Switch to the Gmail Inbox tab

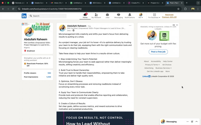click(x=59, y=3)
